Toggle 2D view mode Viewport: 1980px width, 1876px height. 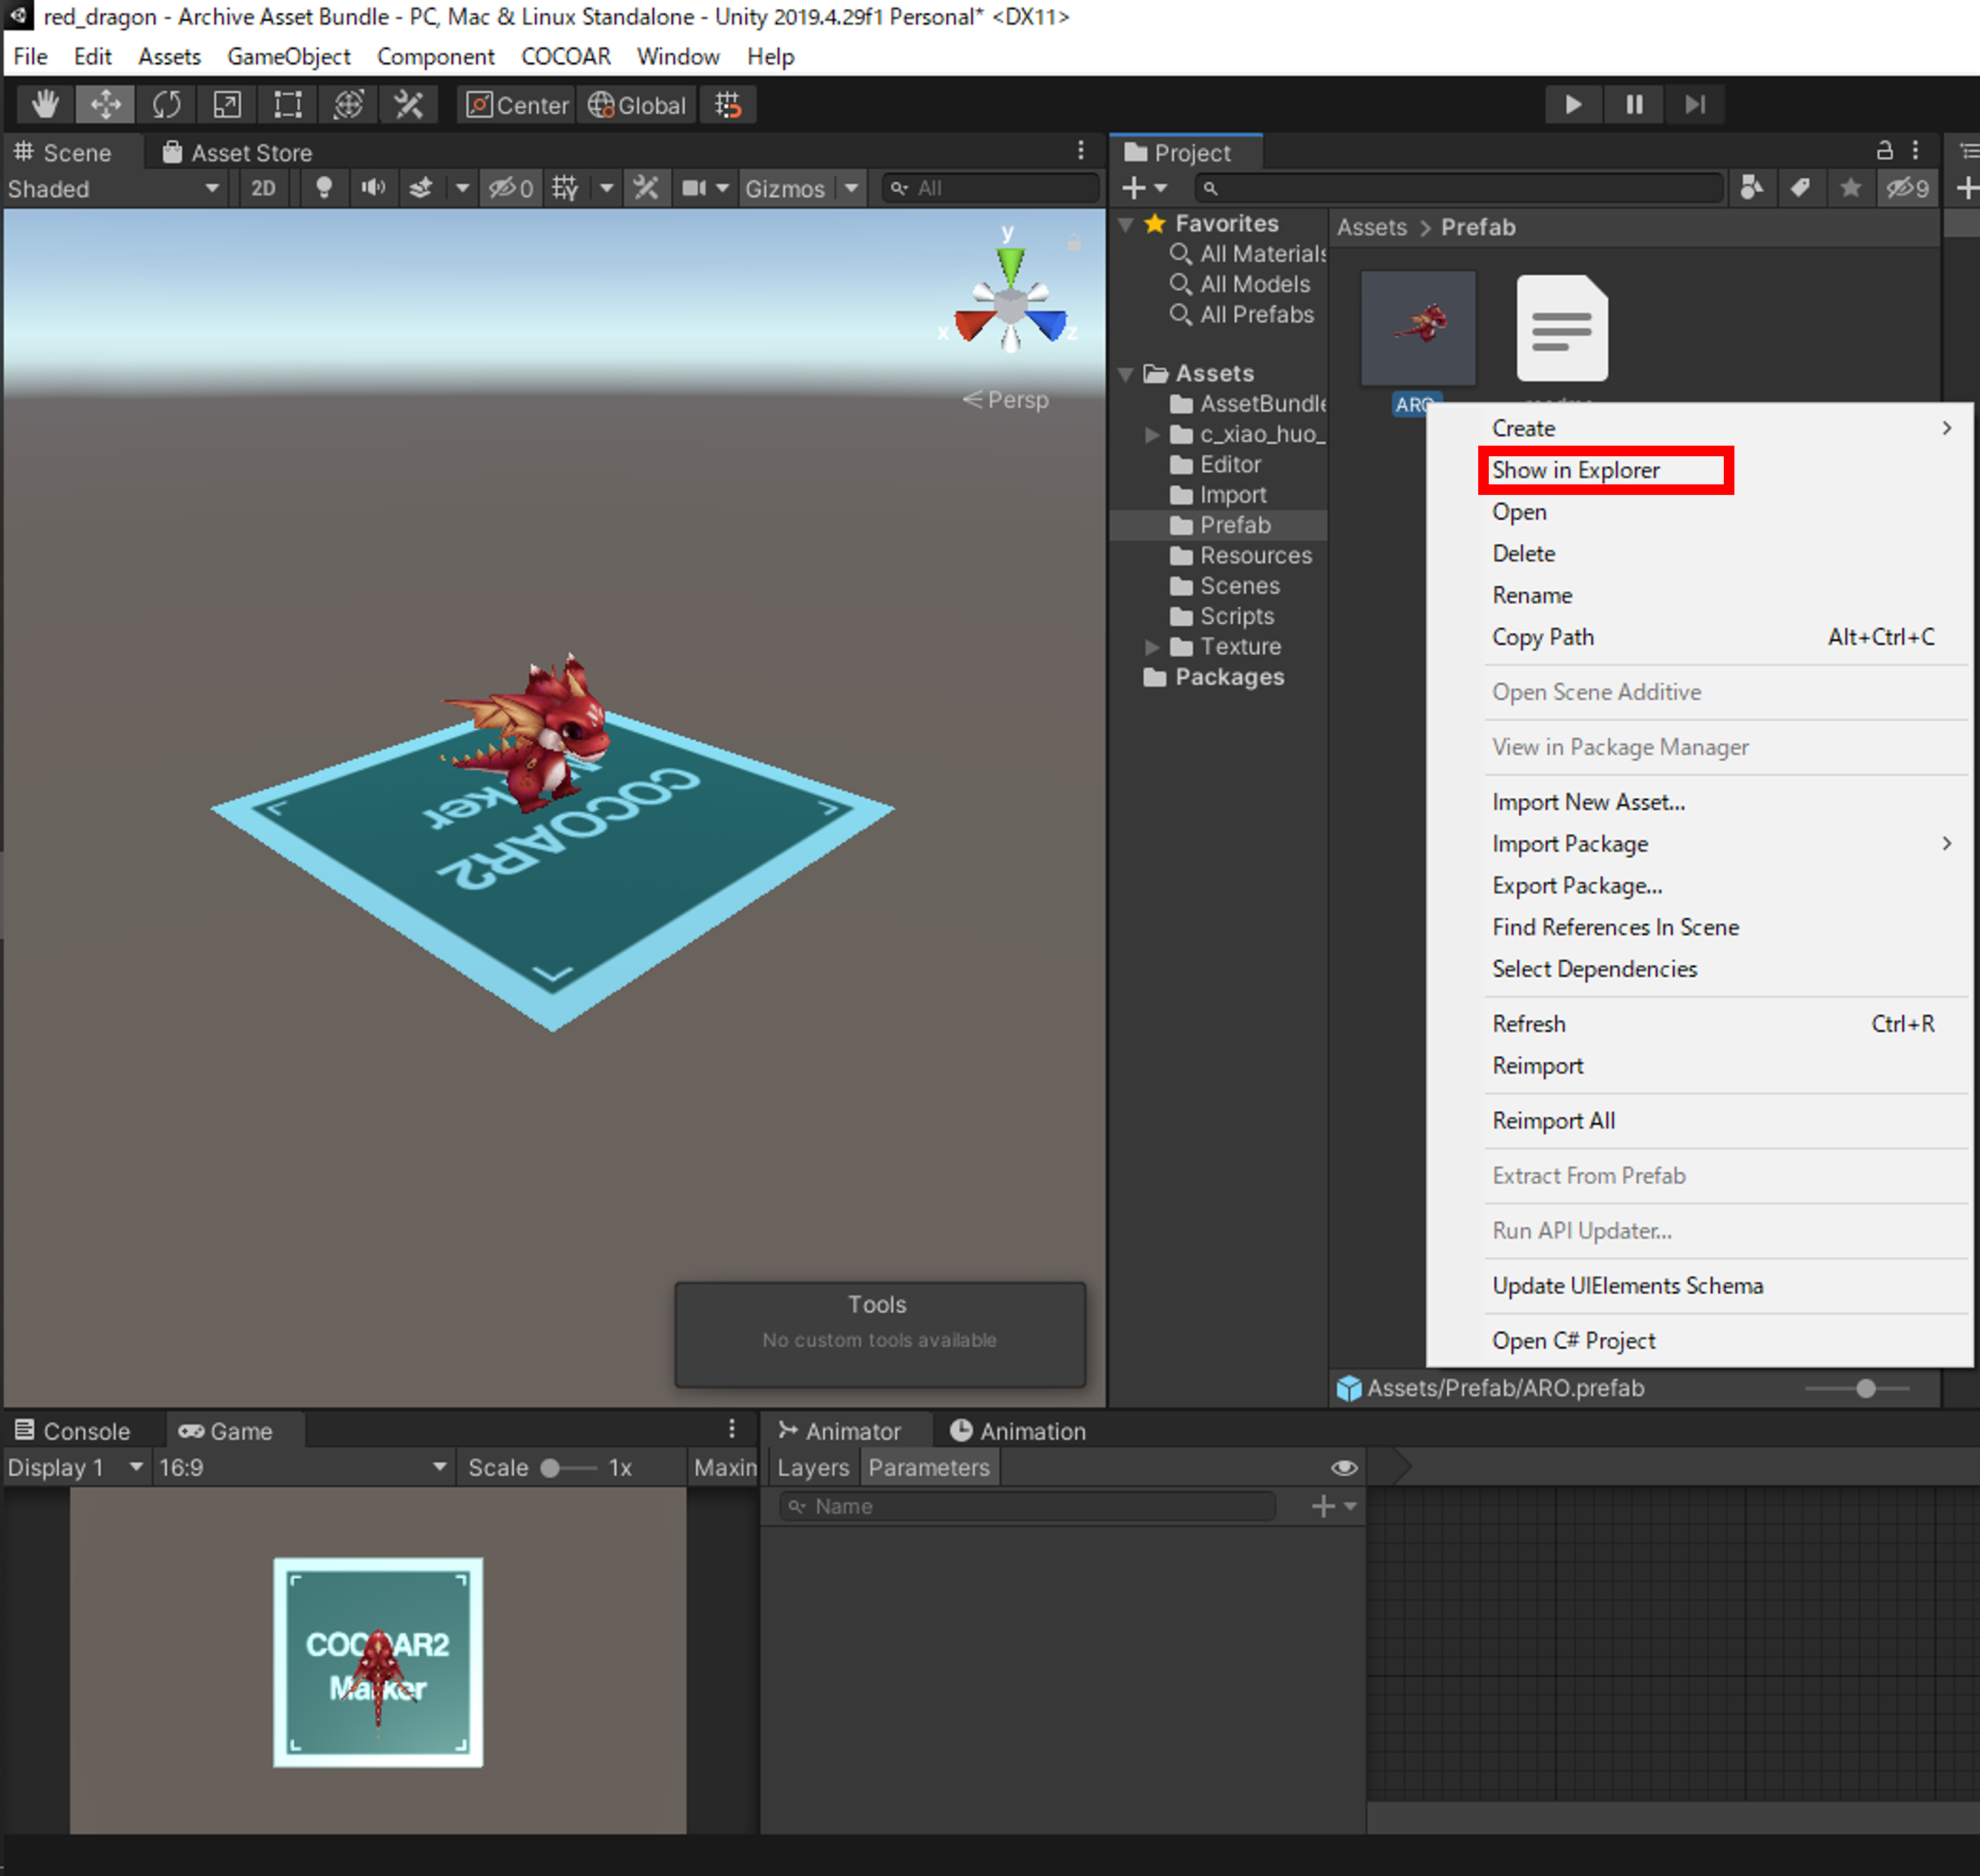pyautogui.click(x=263, y=188)
